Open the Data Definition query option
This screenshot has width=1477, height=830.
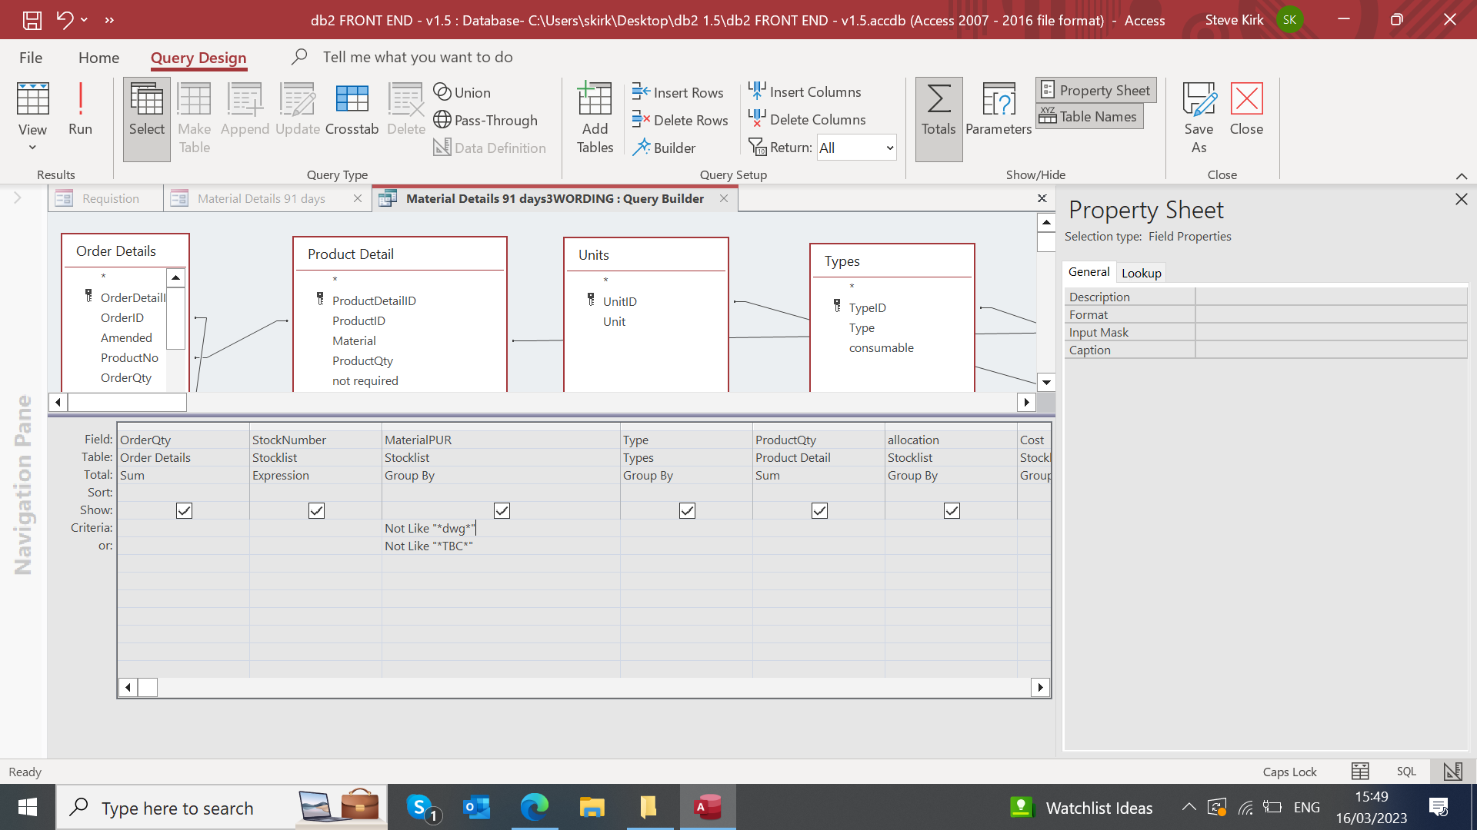(x=490, y=148)
